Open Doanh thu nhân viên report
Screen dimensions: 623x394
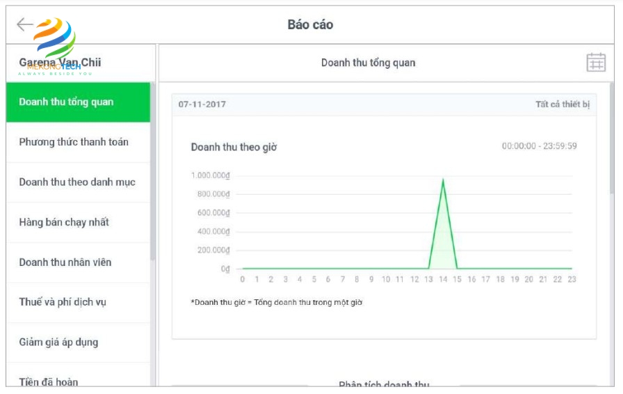pyautogui.click(x=65, y=262)
